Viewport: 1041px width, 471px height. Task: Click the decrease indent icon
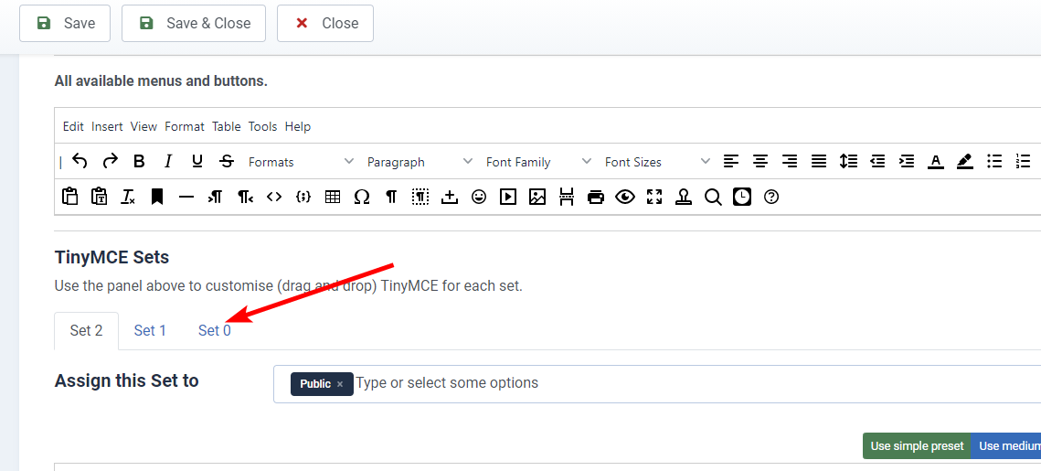[877, 162]
